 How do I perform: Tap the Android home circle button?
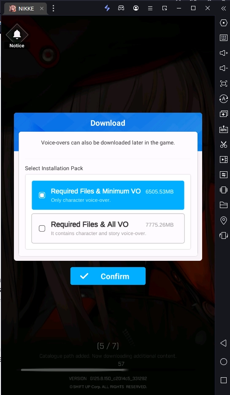tap(223, 362)
